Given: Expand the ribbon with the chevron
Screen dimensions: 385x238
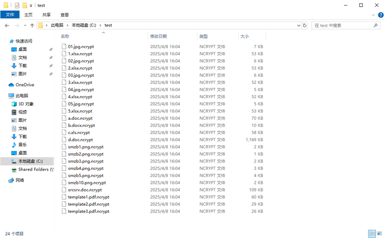Looking at the screenshot, I should click(373, 15).
